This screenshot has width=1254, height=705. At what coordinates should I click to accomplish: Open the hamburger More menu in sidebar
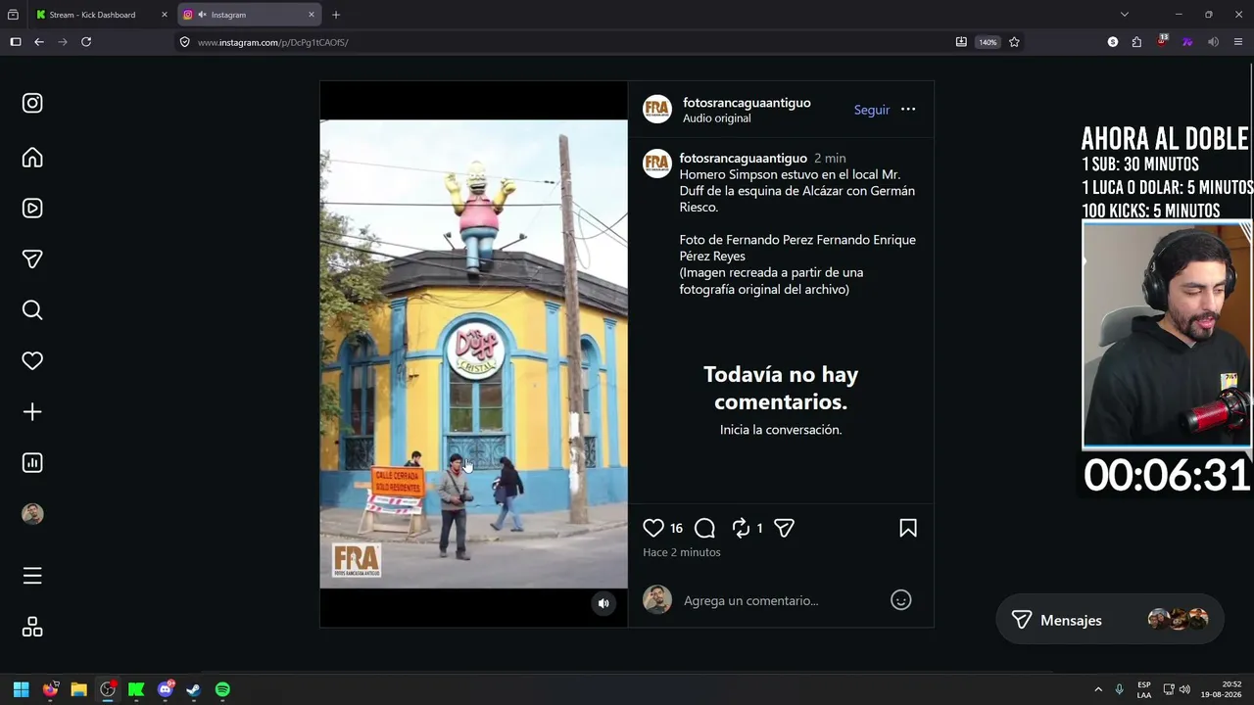[x=32, y=576]
